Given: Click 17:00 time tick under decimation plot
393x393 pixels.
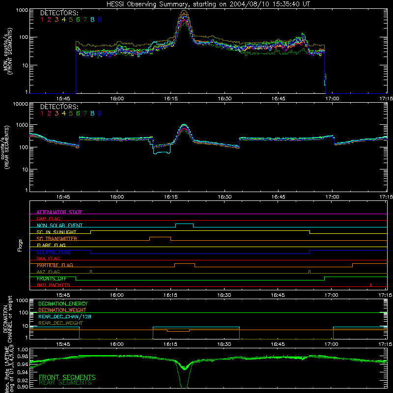Looking at the screenshot, I should [x=332, y=344].
